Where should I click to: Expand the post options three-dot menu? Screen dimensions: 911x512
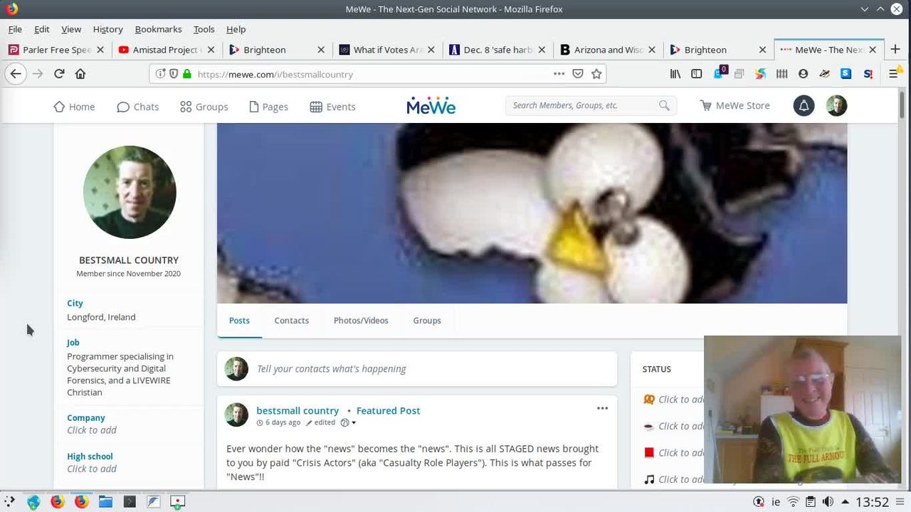coord(602,408)
